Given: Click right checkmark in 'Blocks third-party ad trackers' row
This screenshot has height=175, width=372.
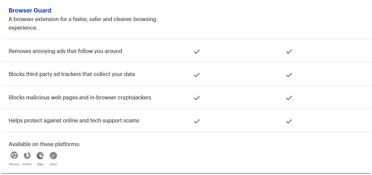Looking at the screenshot, I should click(x=289, y=75).
